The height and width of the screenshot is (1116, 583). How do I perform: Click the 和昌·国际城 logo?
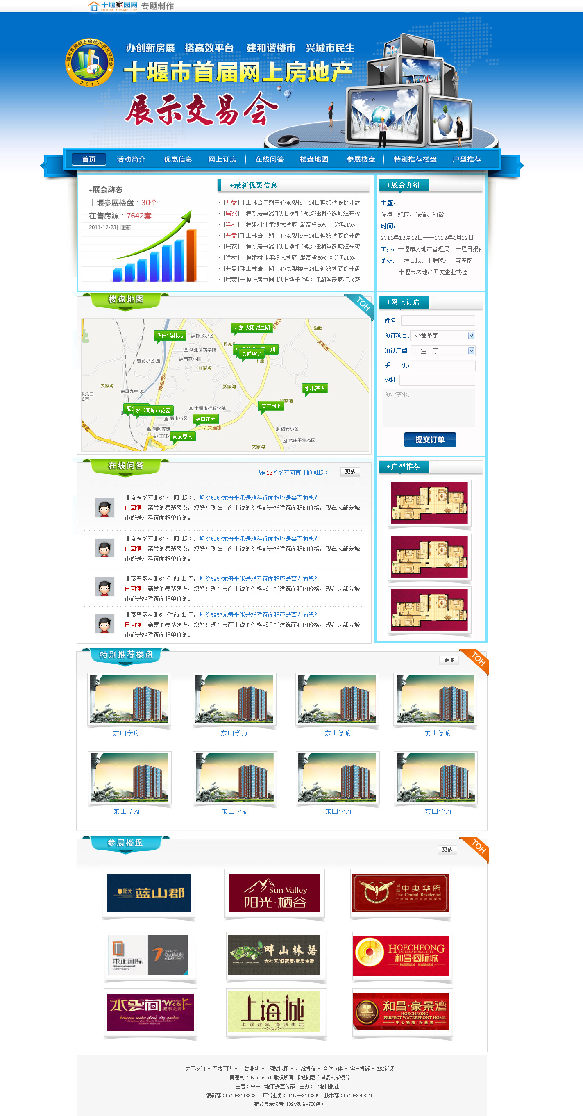click(402, 955)
